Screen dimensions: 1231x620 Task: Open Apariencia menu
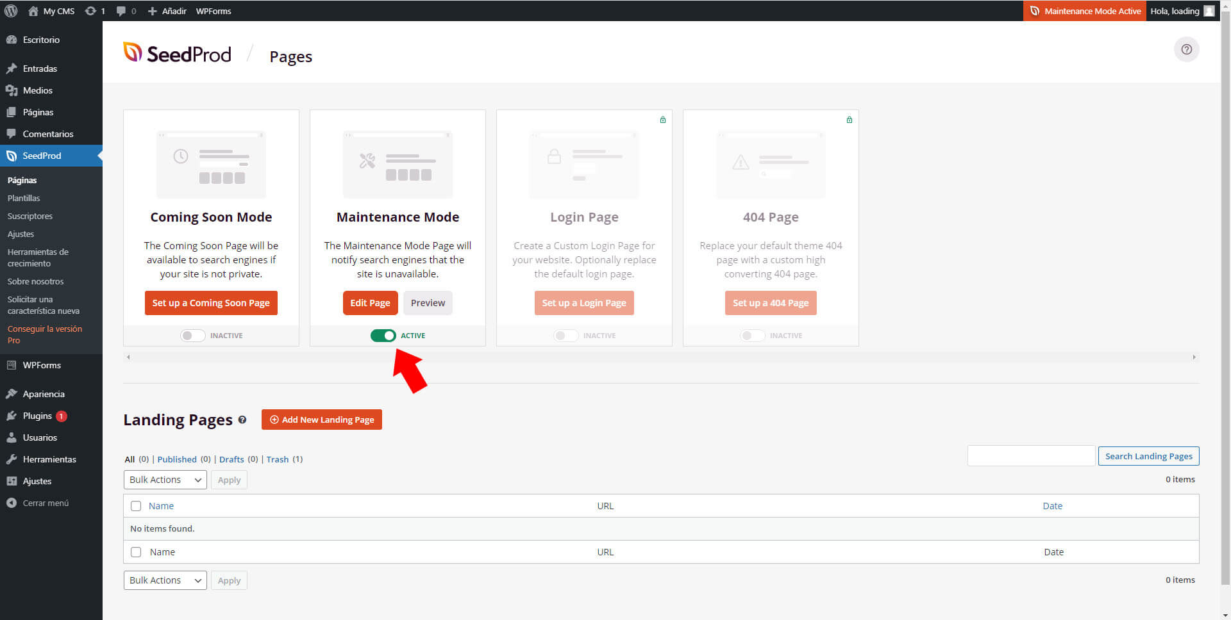(51, 394)
